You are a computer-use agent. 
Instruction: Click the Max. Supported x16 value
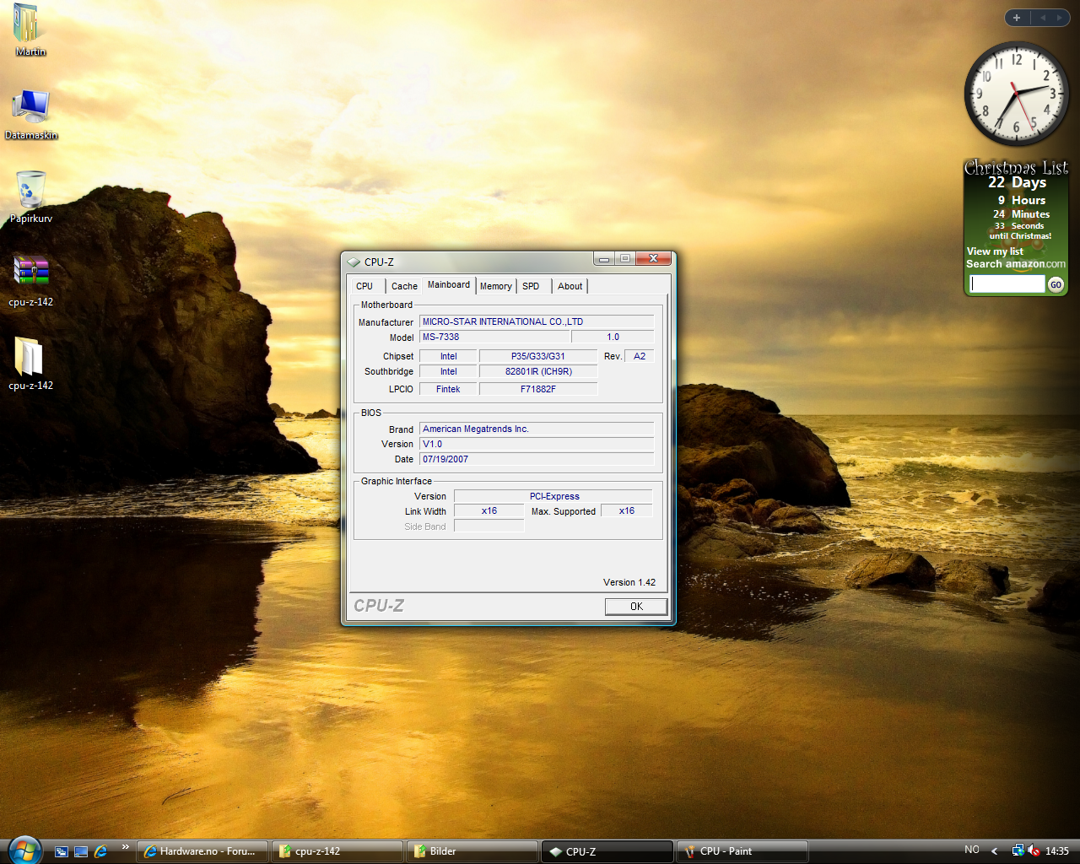tap(627, 510)
